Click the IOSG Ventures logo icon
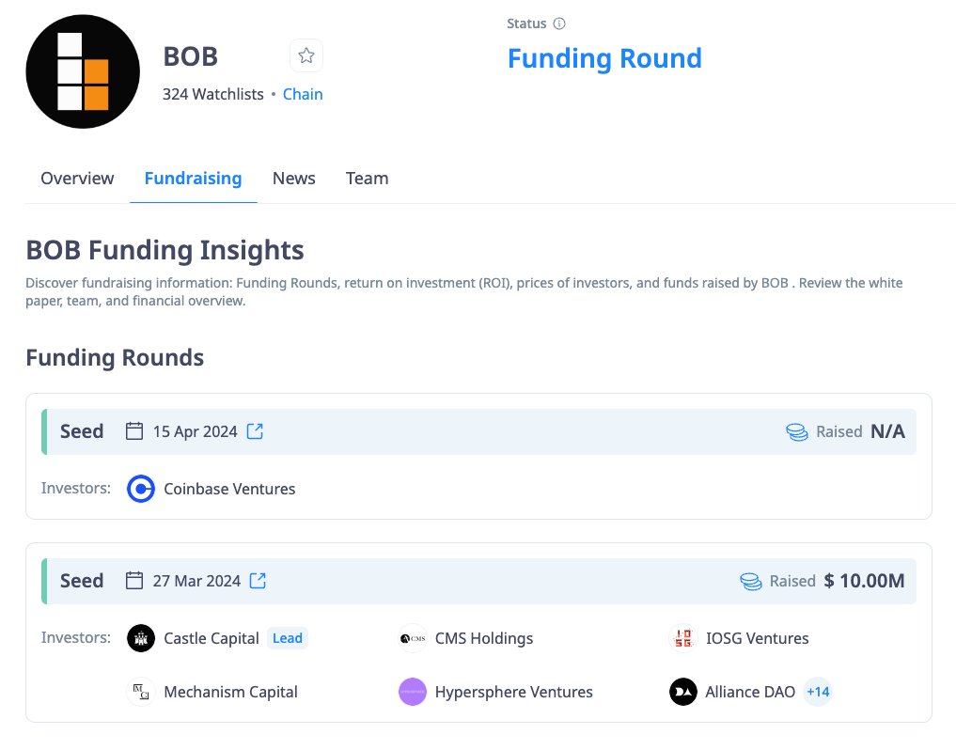 (683, 638)
